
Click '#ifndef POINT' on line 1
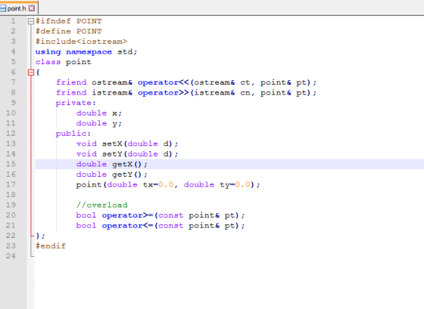(68, 21)
